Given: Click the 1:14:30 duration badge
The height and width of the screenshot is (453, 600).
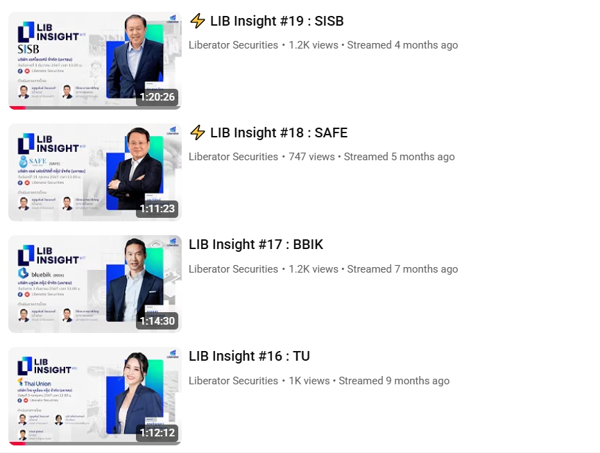Looking at the screenshot, I should tap(157, 320).
